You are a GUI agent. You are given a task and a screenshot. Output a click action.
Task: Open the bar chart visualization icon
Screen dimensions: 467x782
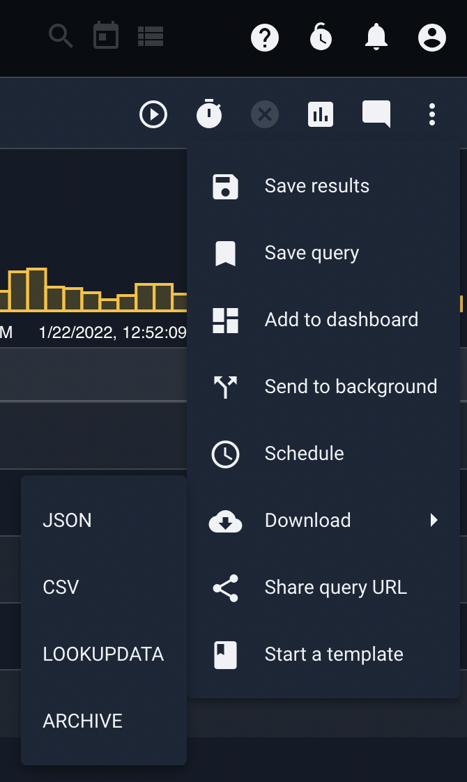[321, 115]
